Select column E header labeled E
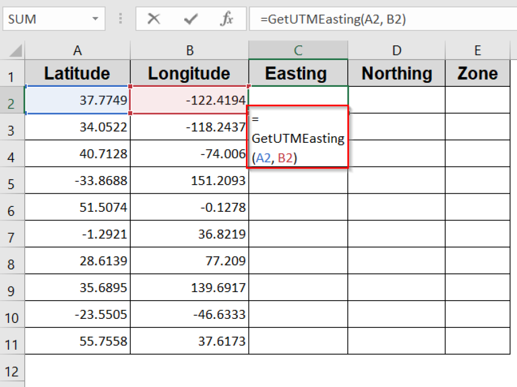The height and width of the screenshot is (387, 517). tap(477, 50)
